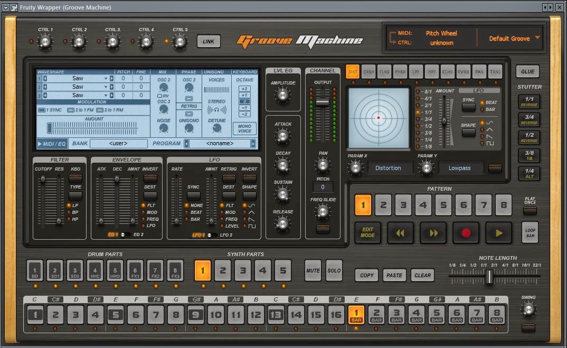Image resolution: width=567 pixels, height=348 pixels.
Task: Open the PAN effect slot
Action: click(479, 72)
